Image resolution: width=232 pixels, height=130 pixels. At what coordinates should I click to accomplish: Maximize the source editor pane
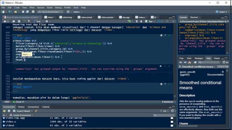tap(173, 17)
